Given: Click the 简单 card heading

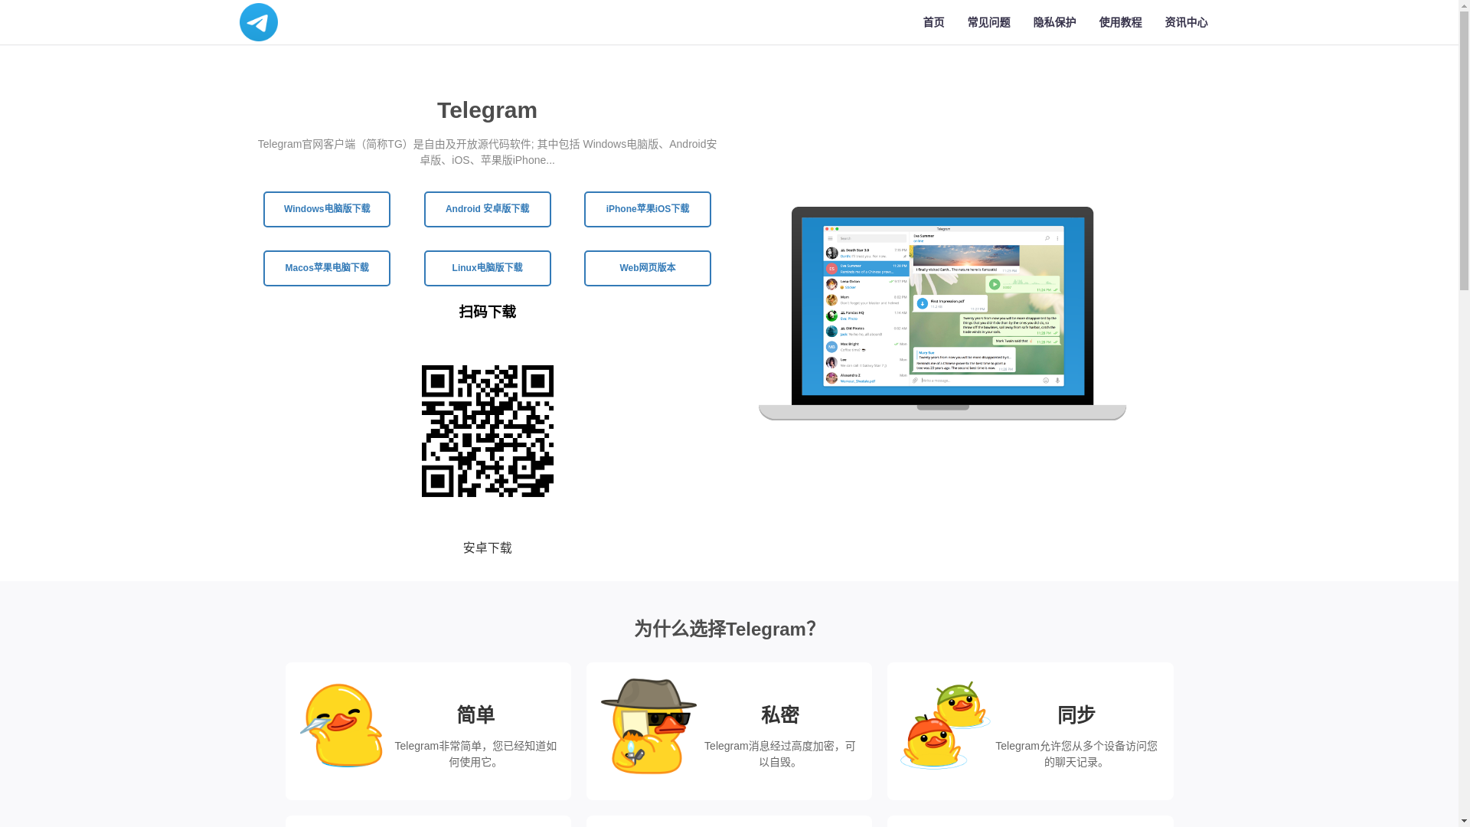Looking at the screenshot, I should (475, 715).
